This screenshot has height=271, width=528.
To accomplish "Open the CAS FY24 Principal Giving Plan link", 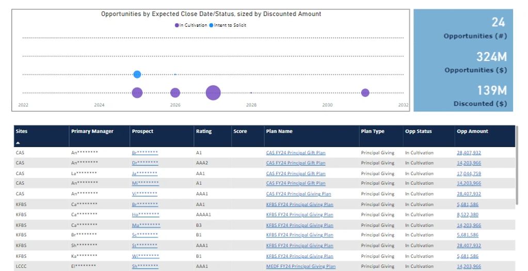I will coord(298,194).
